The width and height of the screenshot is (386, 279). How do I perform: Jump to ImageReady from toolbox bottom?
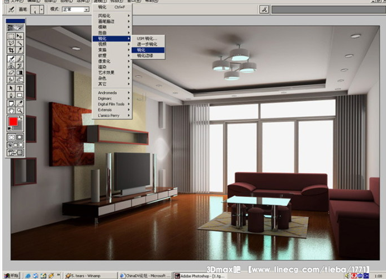15,153
